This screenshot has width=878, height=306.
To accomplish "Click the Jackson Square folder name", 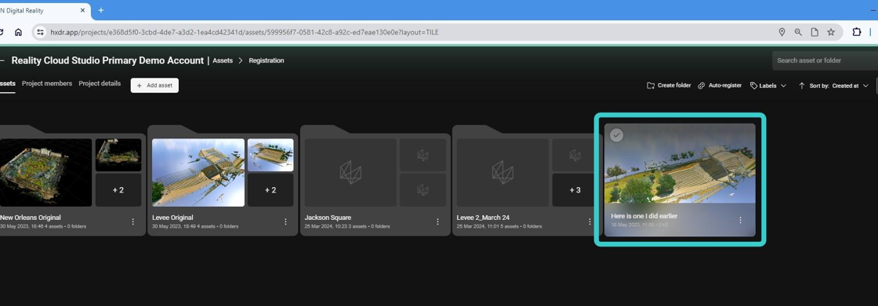I will tap(328, 218).
